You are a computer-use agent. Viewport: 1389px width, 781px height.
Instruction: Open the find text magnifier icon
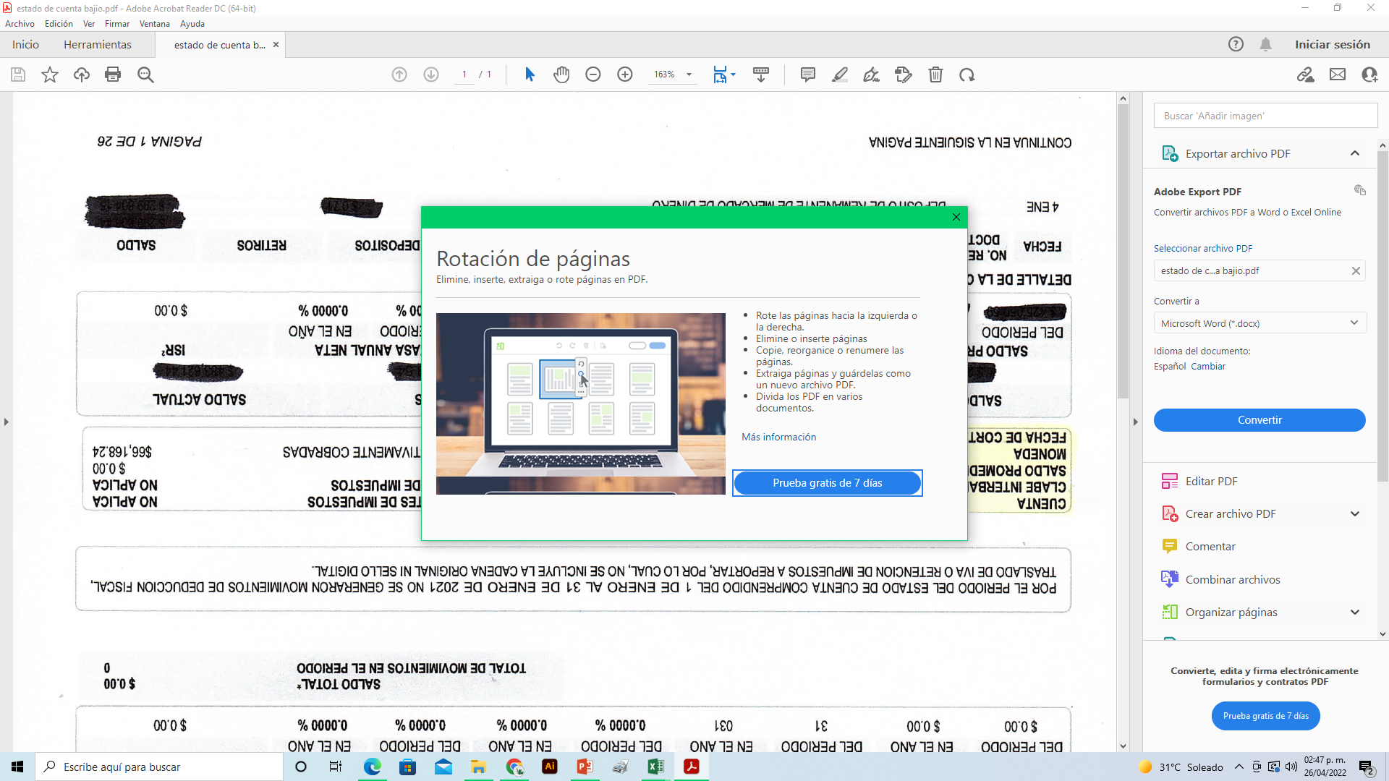click(145, 74)
